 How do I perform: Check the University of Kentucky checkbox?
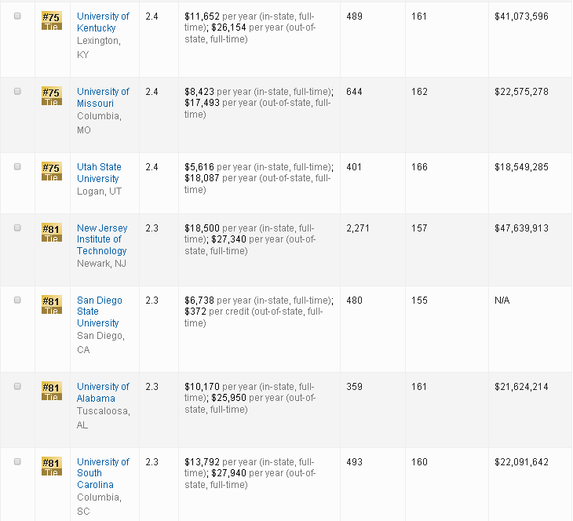[17, 16]
